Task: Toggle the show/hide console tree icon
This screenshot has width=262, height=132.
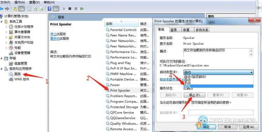Action: (x=21, y=9)
